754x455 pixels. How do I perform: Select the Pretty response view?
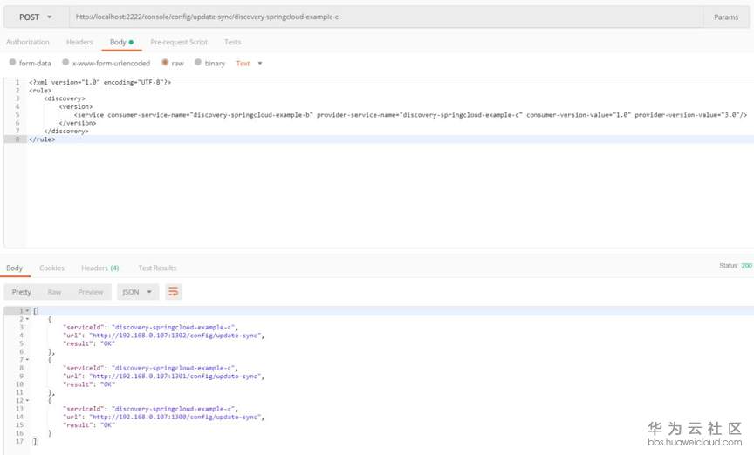[21, 292]
